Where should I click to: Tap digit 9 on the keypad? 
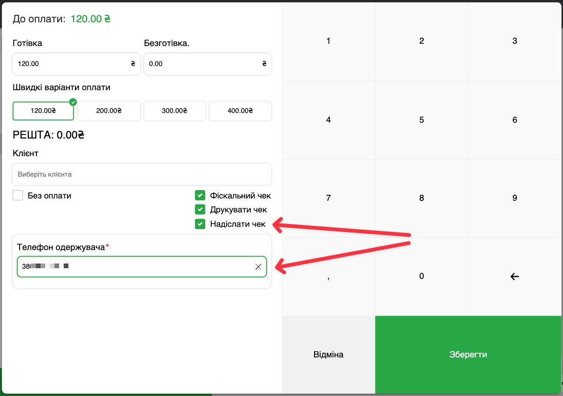(x=515, y=198)
